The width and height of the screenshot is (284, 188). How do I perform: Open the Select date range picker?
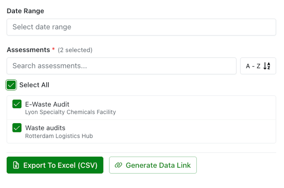[141, 27]
